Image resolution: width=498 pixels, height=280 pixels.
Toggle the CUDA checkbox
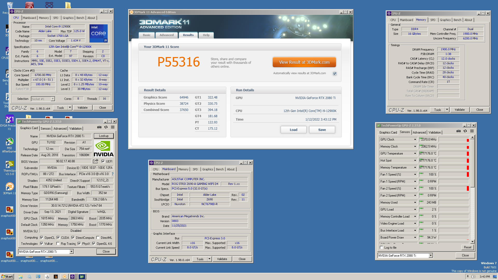click(x=58, y=237)
